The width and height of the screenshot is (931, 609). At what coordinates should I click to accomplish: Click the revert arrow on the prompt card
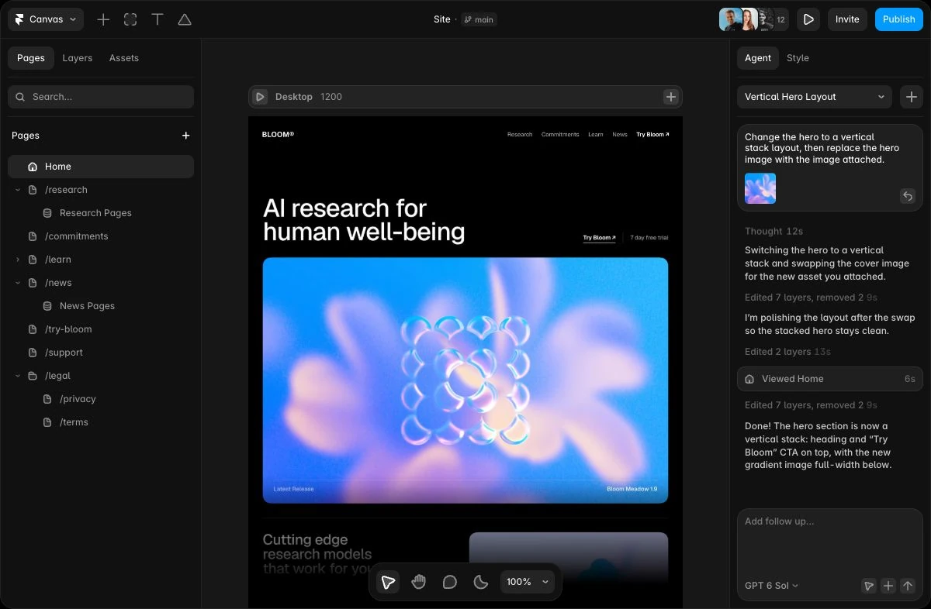pyautogui.click(x=908, y=196)
